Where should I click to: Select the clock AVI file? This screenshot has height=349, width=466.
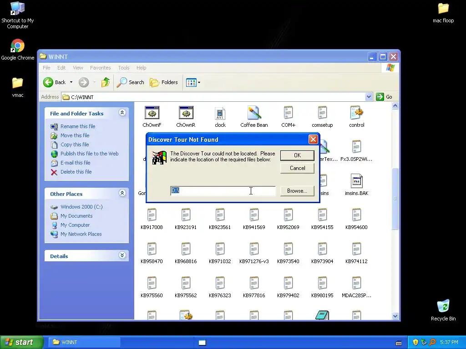pyautogui.click(x=220, y=113)
